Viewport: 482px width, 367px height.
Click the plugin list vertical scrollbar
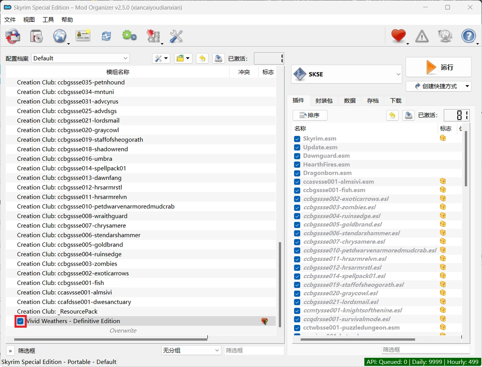click(x=466, y=158)
